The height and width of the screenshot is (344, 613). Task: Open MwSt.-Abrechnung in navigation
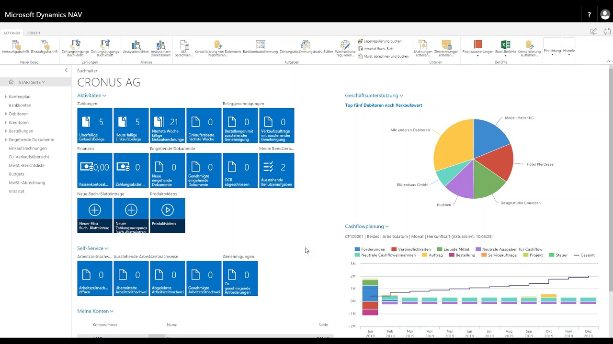tap(27, 183)
